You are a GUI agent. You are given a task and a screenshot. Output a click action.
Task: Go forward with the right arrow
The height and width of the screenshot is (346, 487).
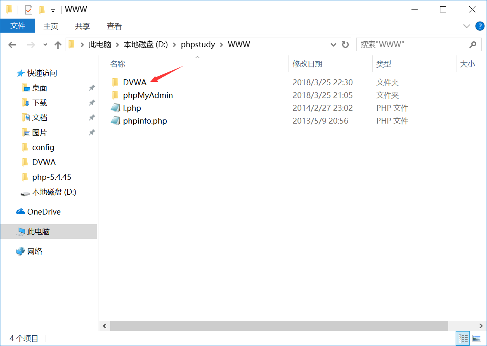[31, 45]
